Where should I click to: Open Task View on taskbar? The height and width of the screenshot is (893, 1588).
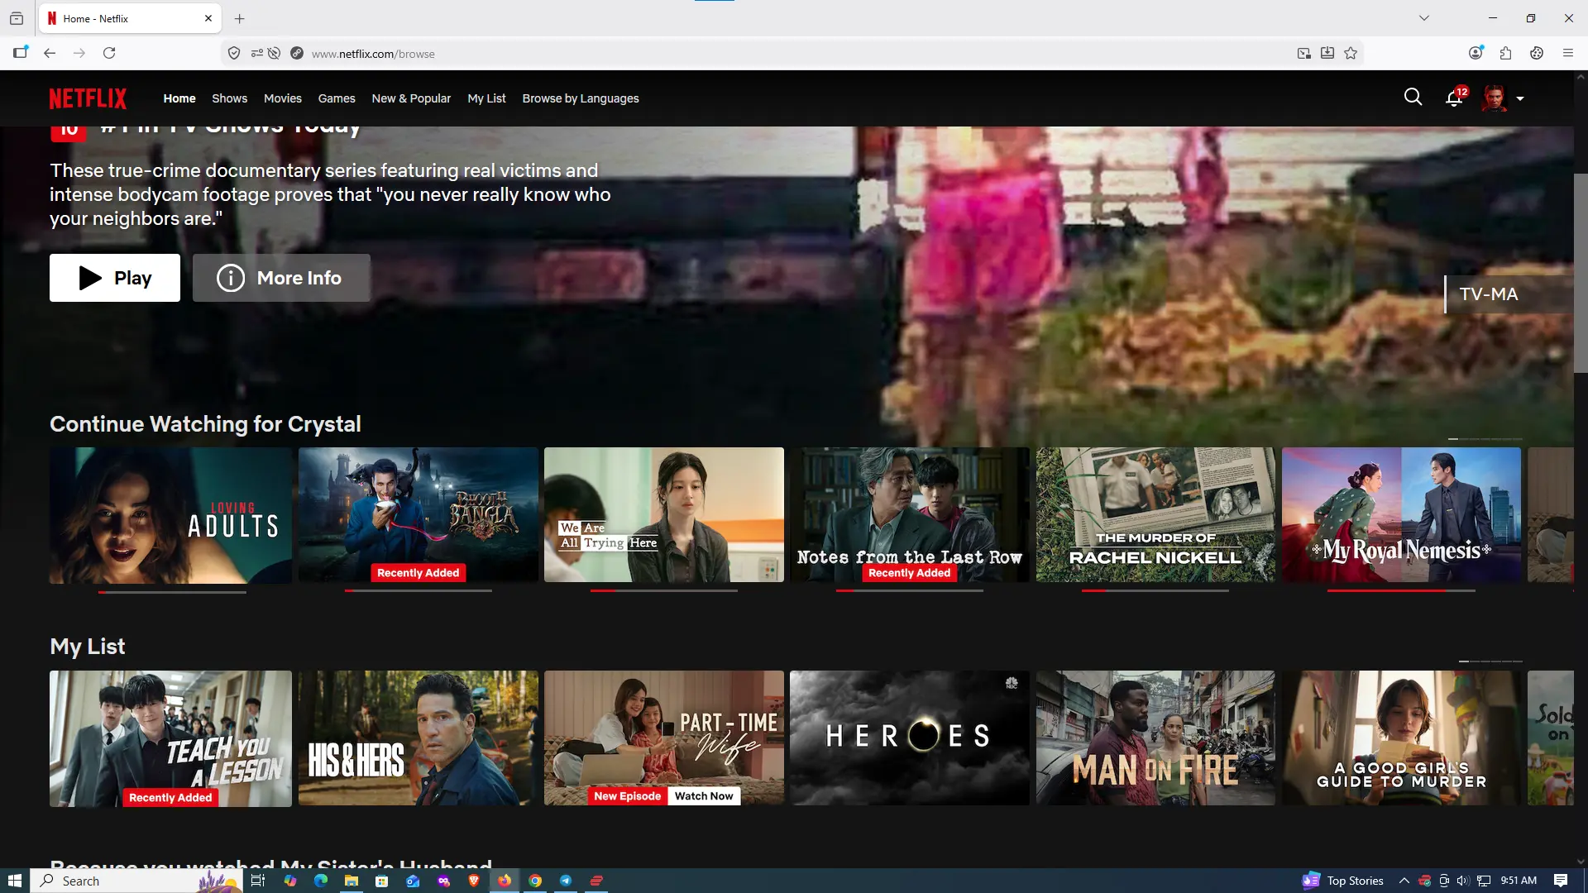258,881
